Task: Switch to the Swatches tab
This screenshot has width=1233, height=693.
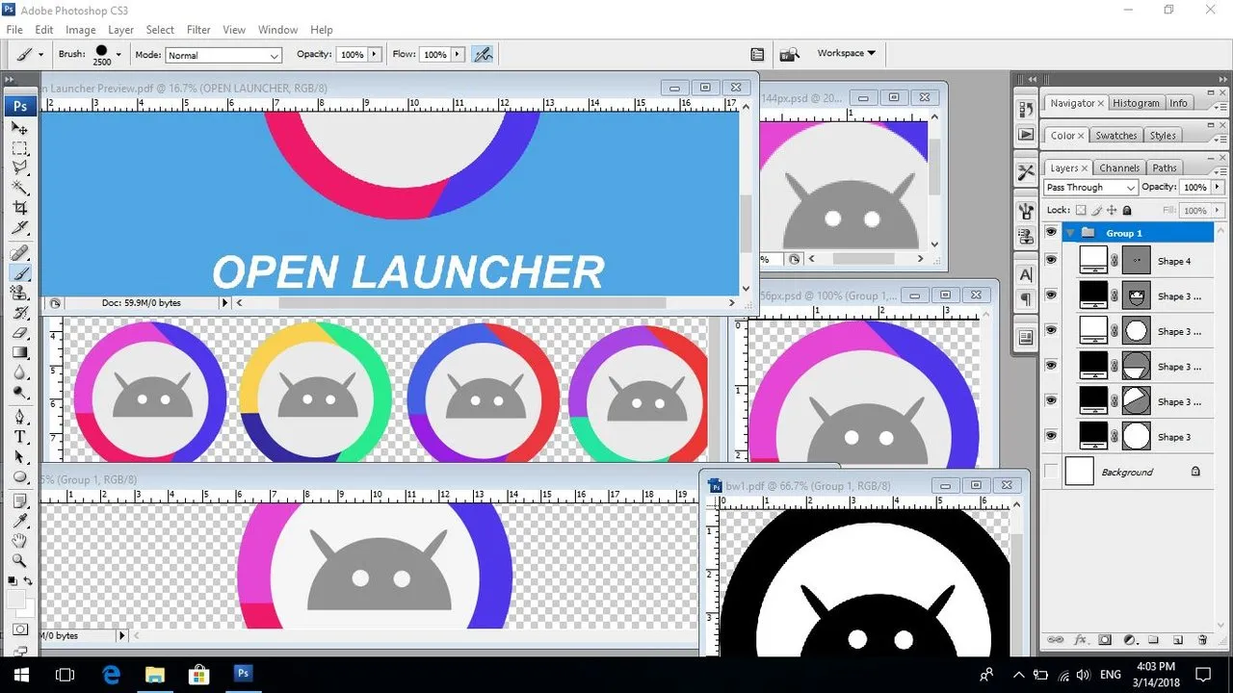Action: tap(1116, 136)
